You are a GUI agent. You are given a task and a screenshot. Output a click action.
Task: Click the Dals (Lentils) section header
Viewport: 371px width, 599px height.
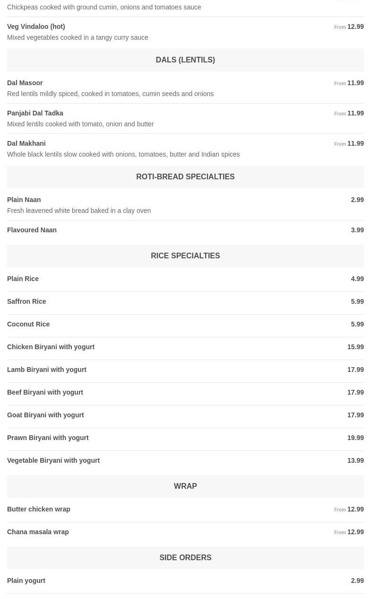(x=185, y=60)
